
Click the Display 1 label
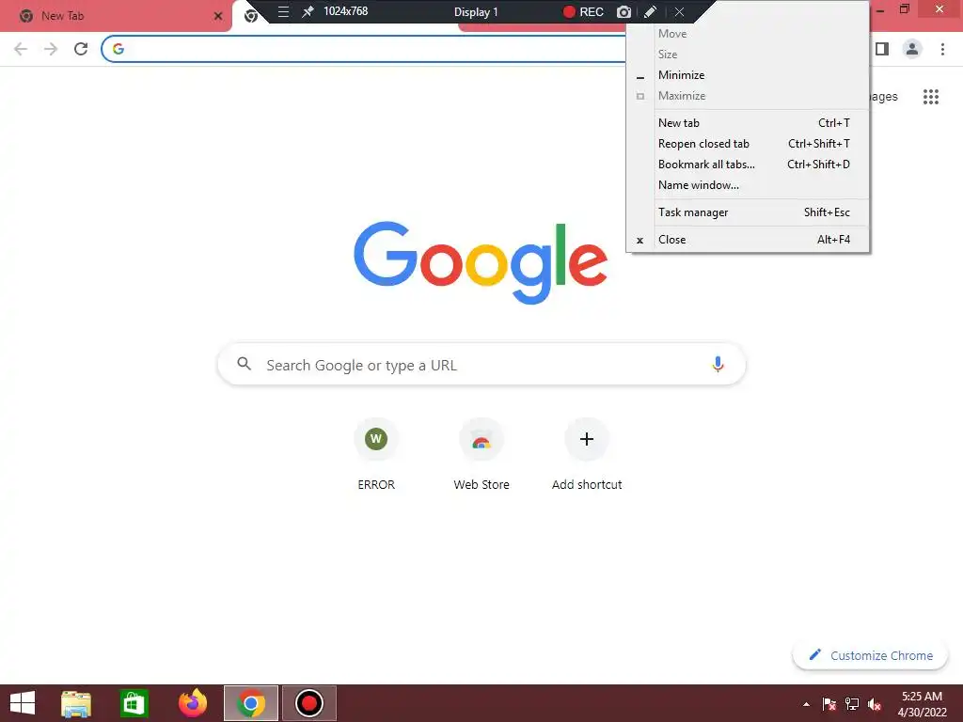pyautogui.click(x=476, y=11)
